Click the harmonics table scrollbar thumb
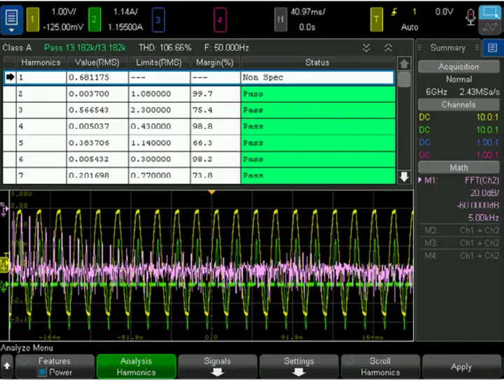 point(404,79)
